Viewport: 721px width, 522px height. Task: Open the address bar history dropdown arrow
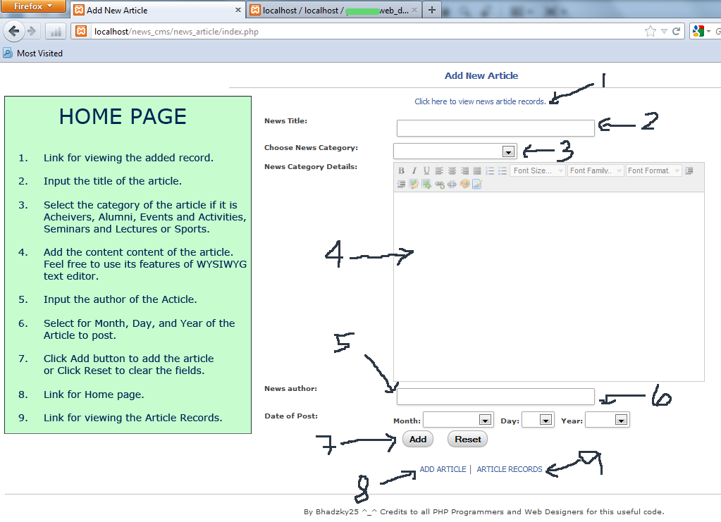click(664, 31)
